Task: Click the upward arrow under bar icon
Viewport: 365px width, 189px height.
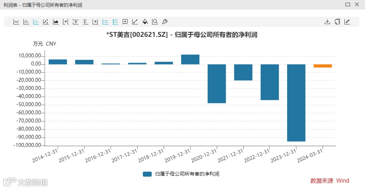Action: [76, 22]
